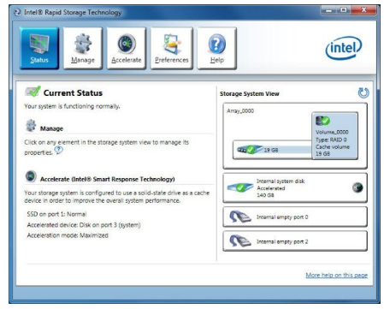Open the Accelerate tab
Viewport: 384px width, 309px height.
click(127, 48)
